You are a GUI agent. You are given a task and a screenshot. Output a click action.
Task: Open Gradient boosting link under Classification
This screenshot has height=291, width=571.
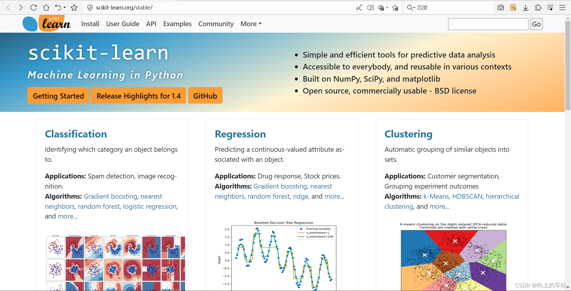[x=110, y=196]
